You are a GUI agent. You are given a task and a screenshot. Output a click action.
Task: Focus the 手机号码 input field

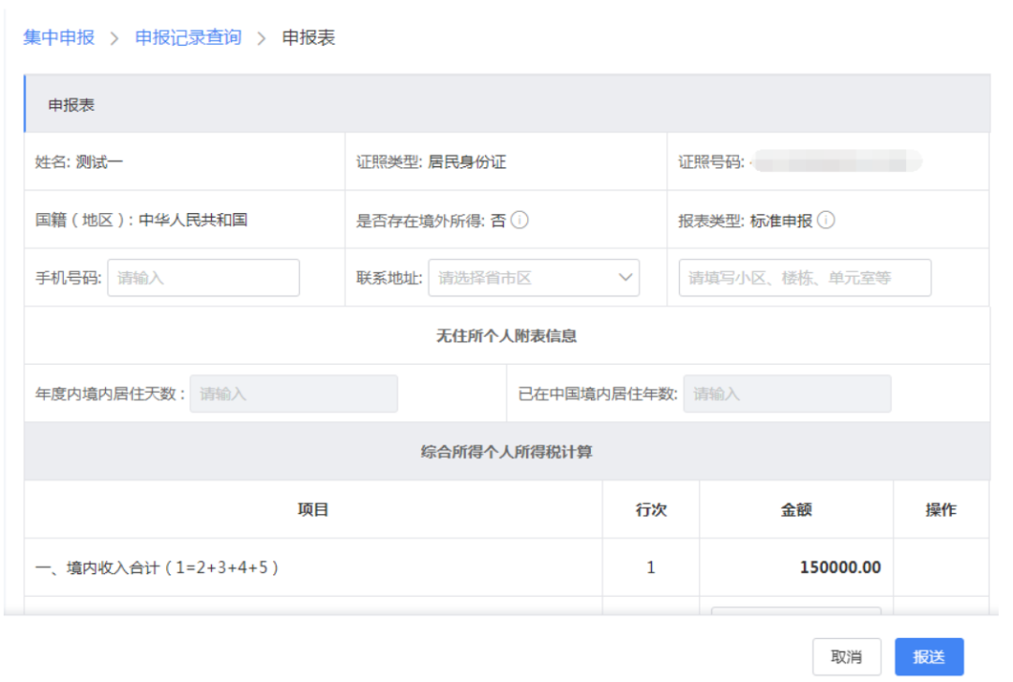[204, 278]
